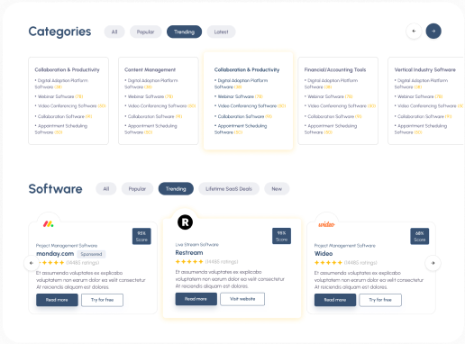Open Collaboration & Productivity heading in highlighted card

(x=247, y=69)
